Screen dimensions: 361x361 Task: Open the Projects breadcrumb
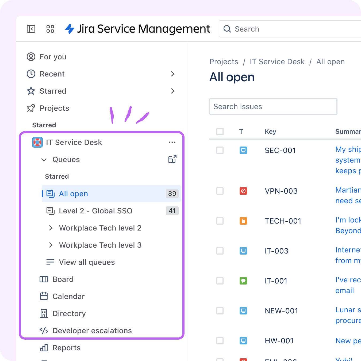tap(224, 62)
